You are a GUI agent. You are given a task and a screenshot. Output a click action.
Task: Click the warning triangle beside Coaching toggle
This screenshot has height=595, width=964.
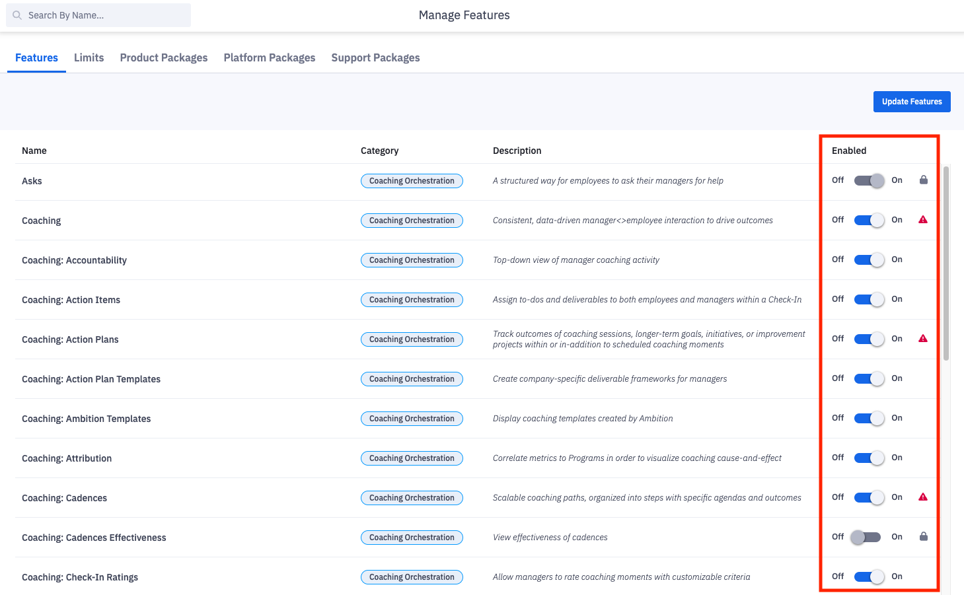[923, 220]
